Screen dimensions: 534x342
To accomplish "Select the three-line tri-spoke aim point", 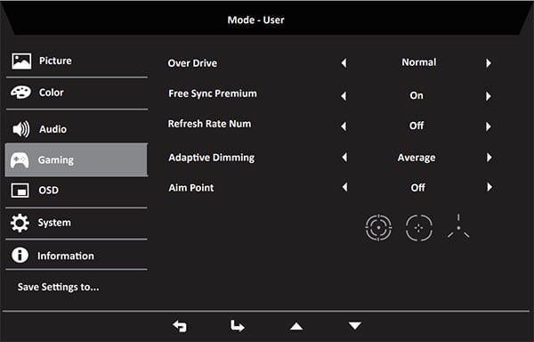I will [x=458, y=226].
